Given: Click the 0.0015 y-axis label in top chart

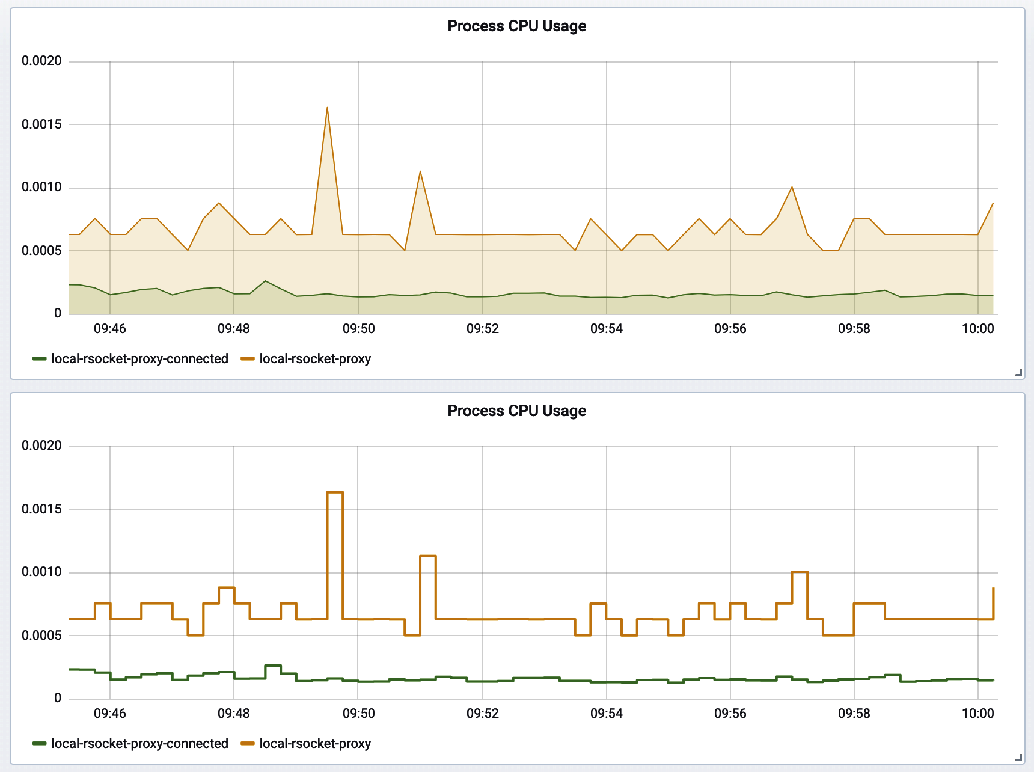Looking at the screenshot, I should click(41, 124).
